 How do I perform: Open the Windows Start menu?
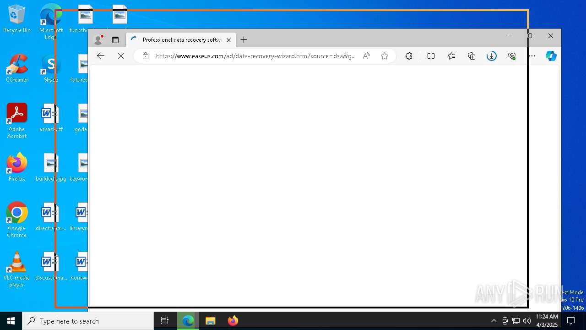(11, 321)
